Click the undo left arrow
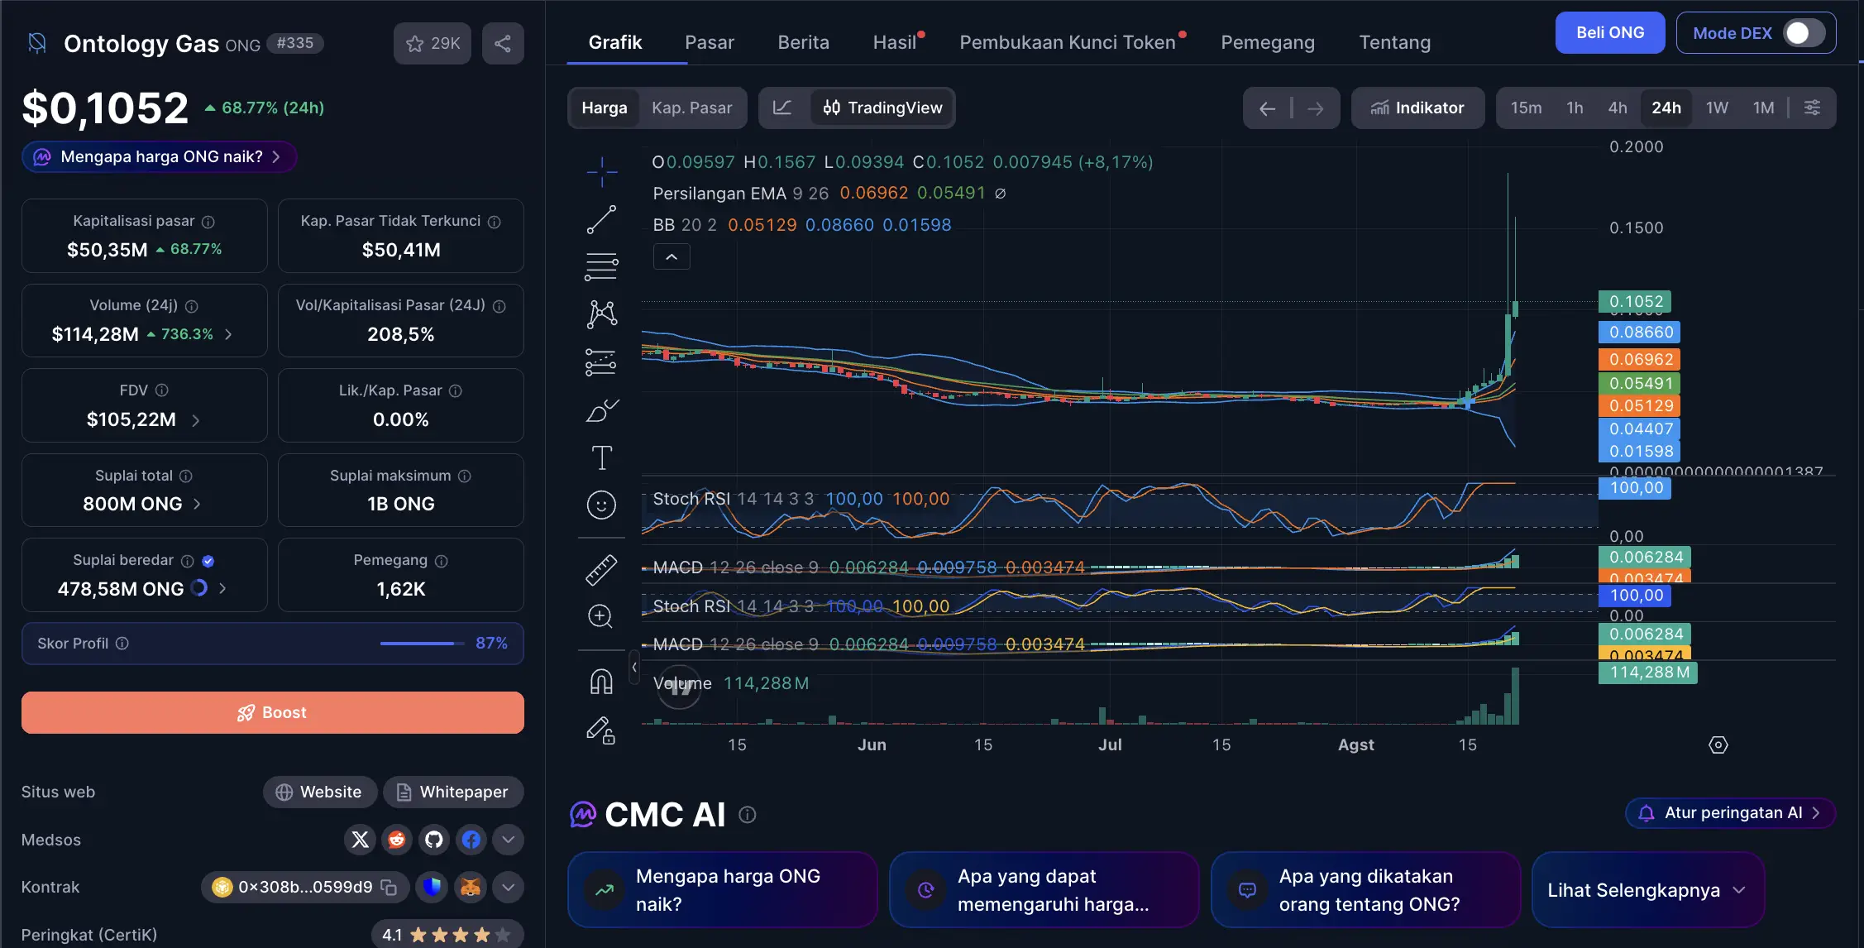The width and height of the screenshot is (1864, 948). [x=1267, y=108]
